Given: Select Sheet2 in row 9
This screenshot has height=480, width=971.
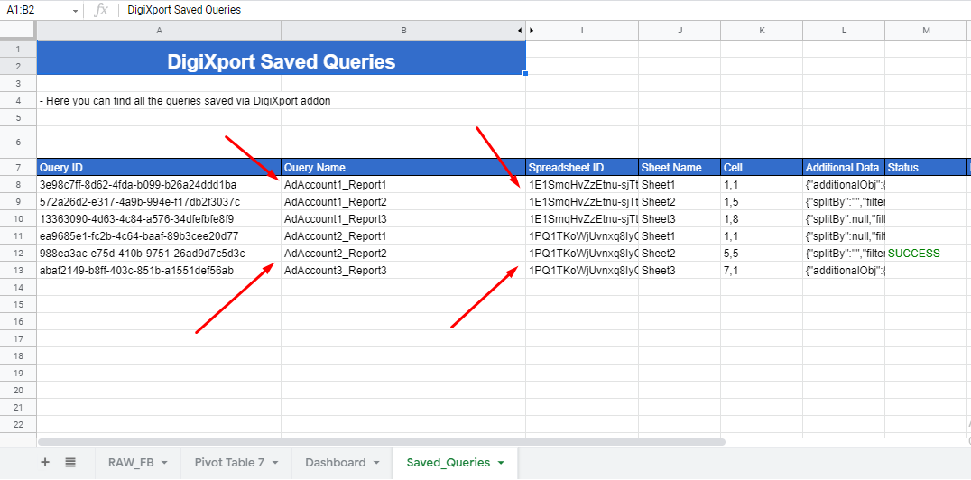Looking at the screenshot, I should [x=680, y=201].
